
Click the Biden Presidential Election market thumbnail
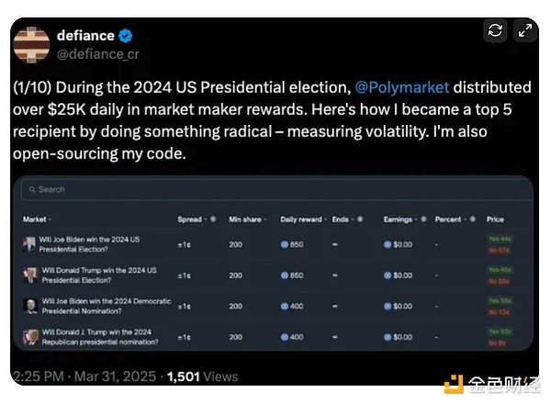tap(30, 243)
